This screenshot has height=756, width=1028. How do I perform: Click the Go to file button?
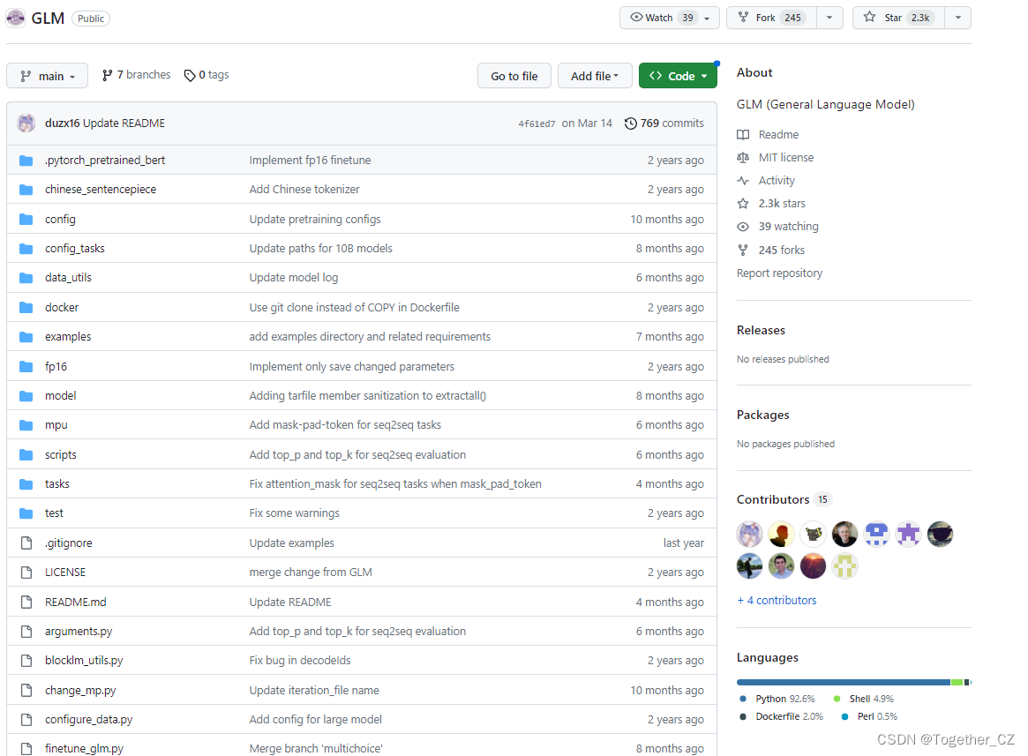514,76
